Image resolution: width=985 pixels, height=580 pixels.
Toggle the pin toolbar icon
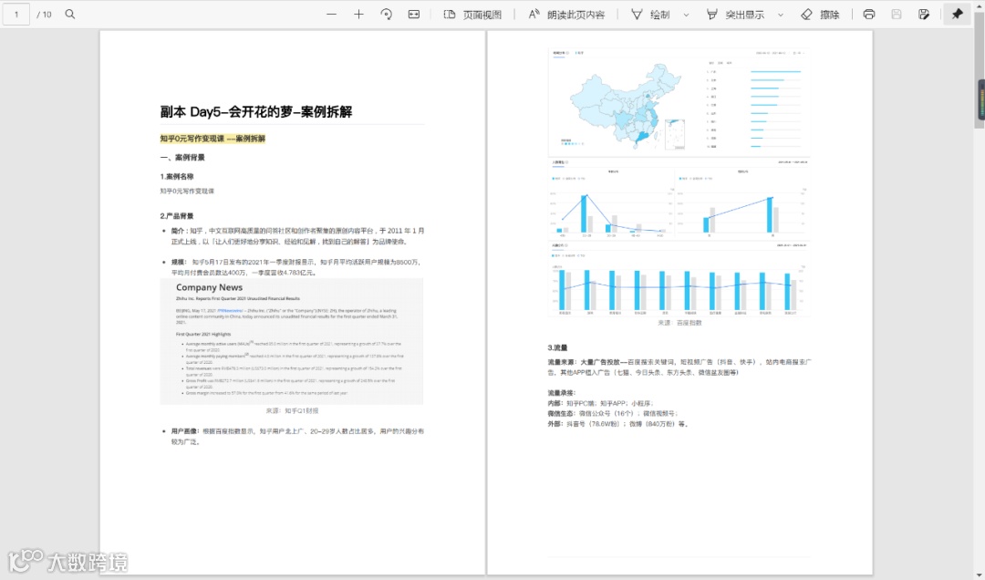(x=957, y=14)
